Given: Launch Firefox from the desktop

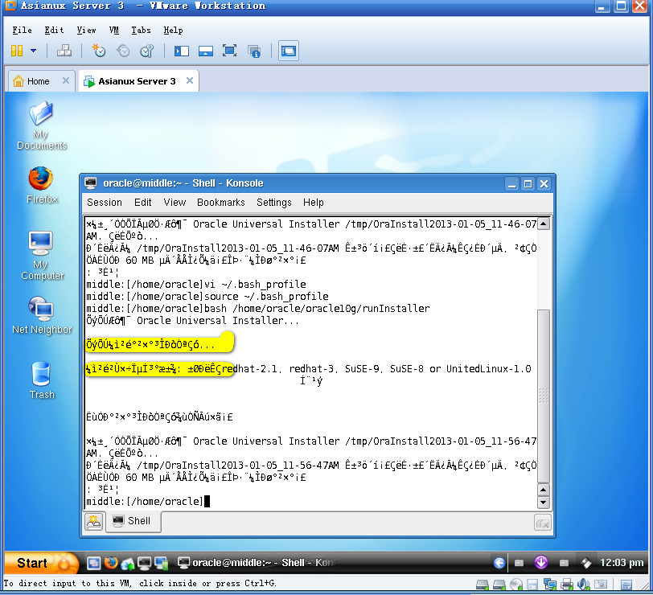Looking at the screenshot, I should [x=41, y=178].
